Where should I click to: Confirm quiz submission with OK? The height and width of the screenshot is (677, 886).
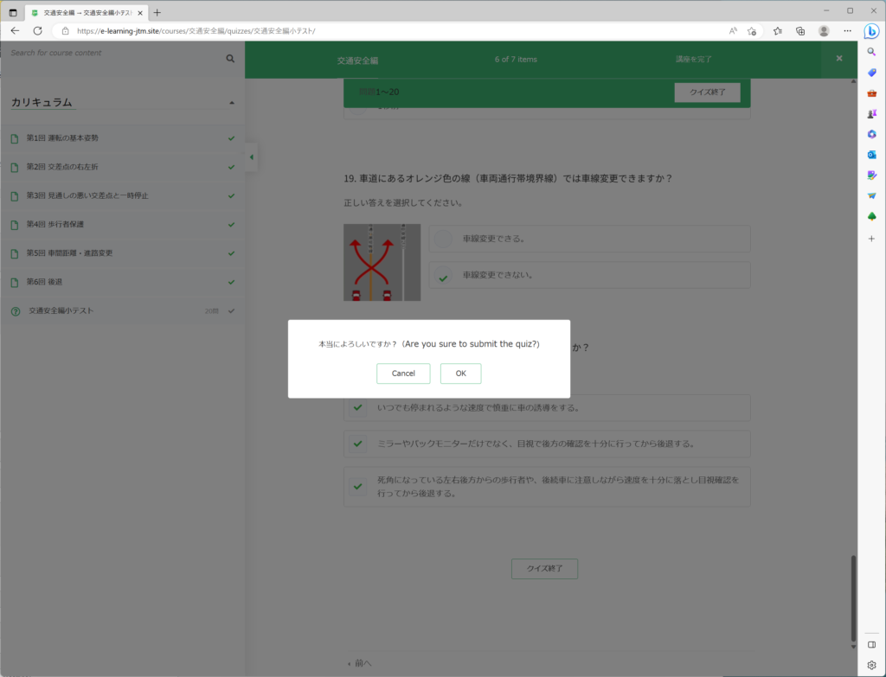click(460, 374)
